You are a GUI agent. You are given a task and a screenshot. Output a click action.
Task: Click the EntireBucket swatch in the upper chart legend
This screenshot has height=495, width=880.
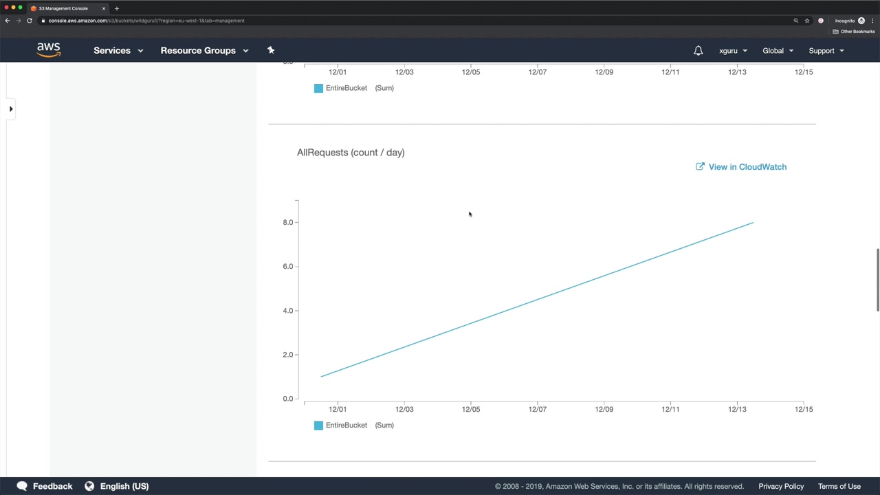[x=318, y=88]
